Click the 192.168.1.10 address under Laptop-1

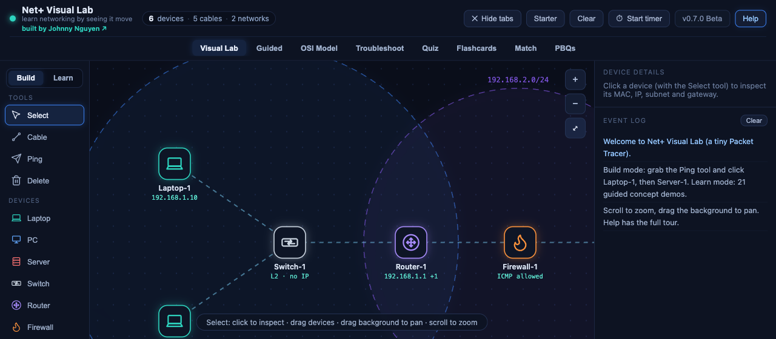click(175, 197)
